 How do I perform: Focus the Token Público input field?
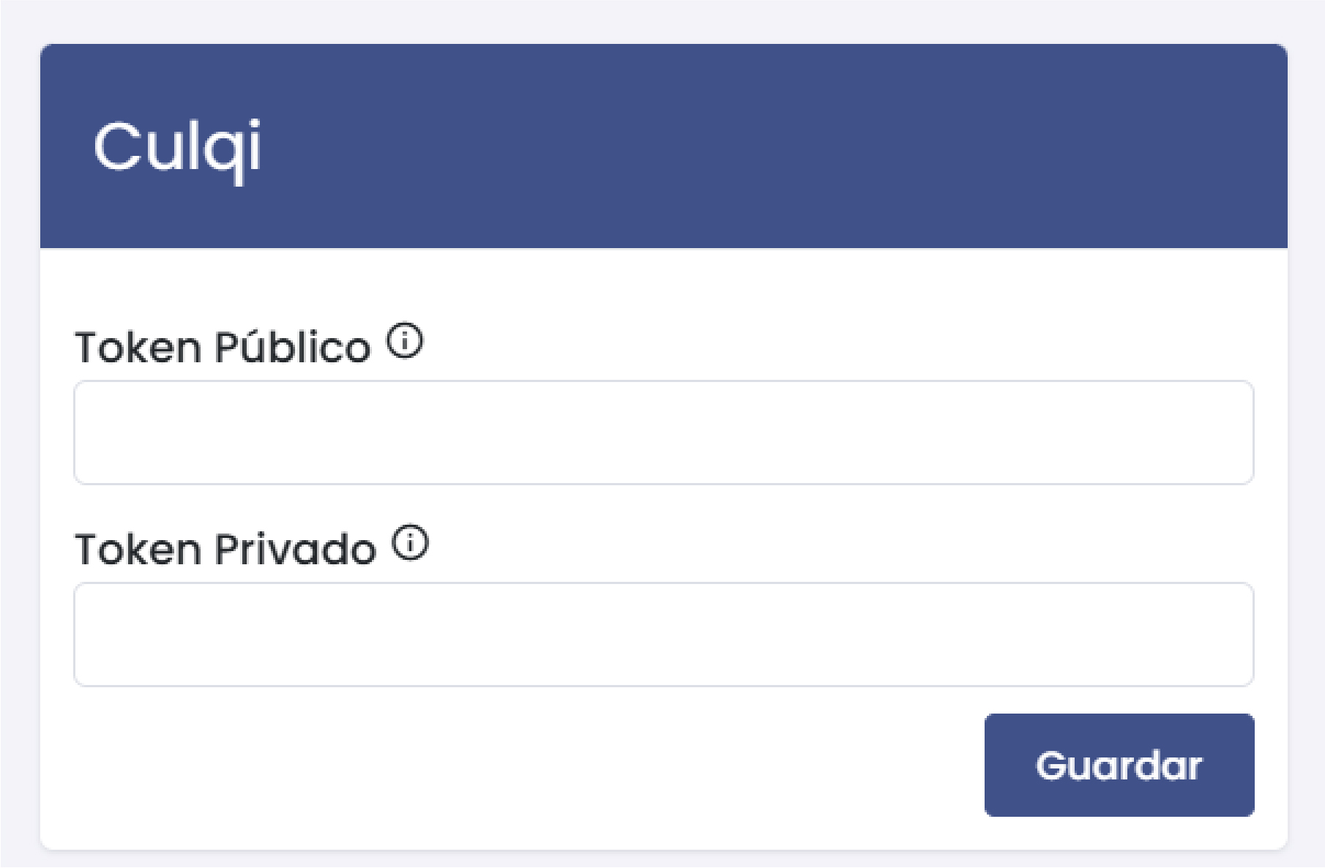click(663, 433)
